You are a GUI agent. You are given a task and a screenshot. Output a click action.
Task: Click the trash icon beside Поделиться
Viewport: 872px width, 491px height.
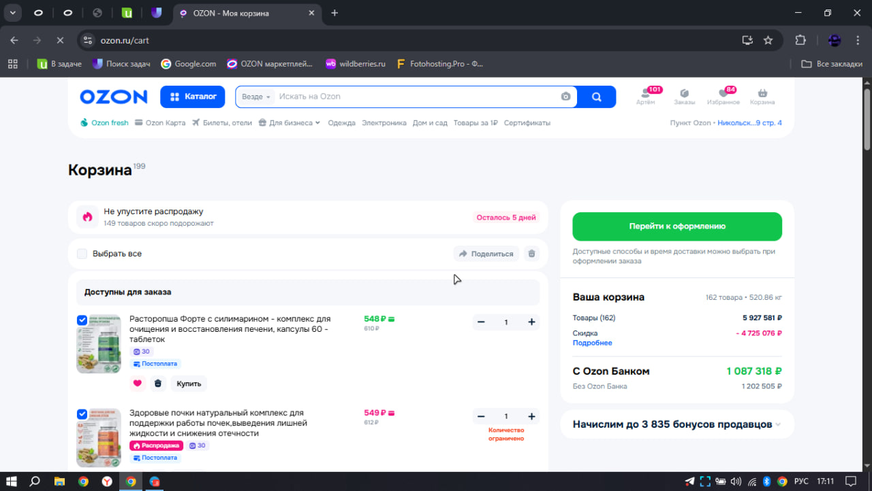(532, 254)
